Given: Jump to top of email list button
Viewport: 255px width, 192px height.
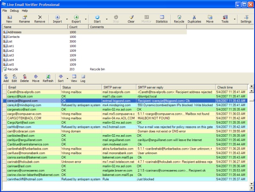Looking at the screenshot, I should click(252, 86).
